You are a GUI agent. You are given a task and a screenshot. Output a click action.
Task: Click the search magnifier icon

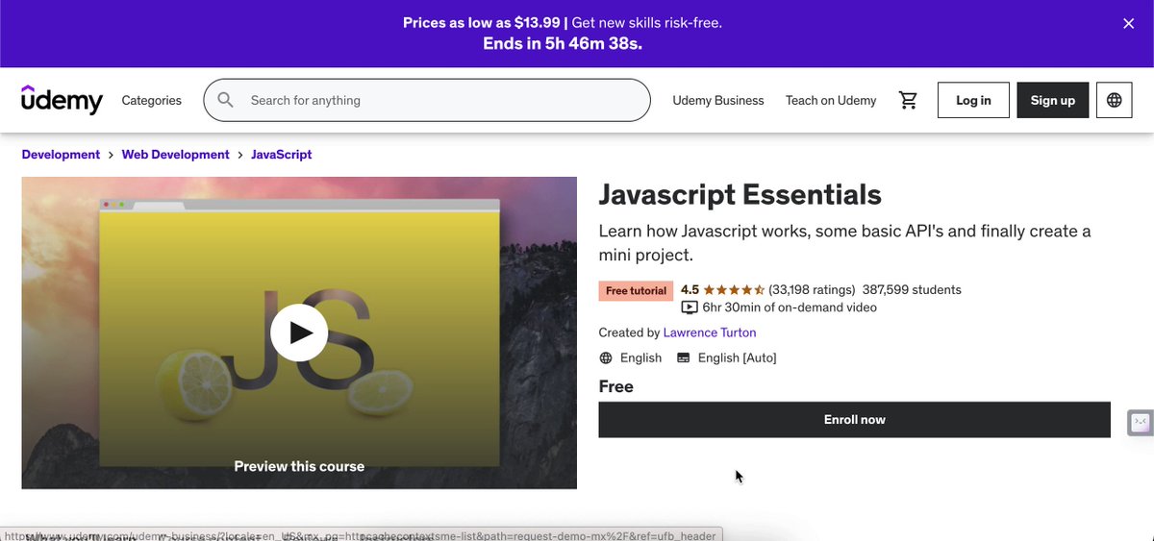(x=226, y=100)
